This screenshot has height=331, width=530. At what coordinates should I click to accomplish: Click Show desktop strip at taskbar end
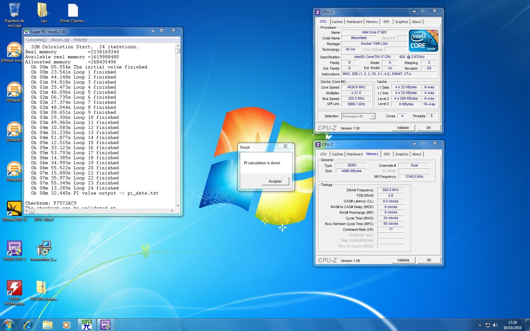coord(527,325)
